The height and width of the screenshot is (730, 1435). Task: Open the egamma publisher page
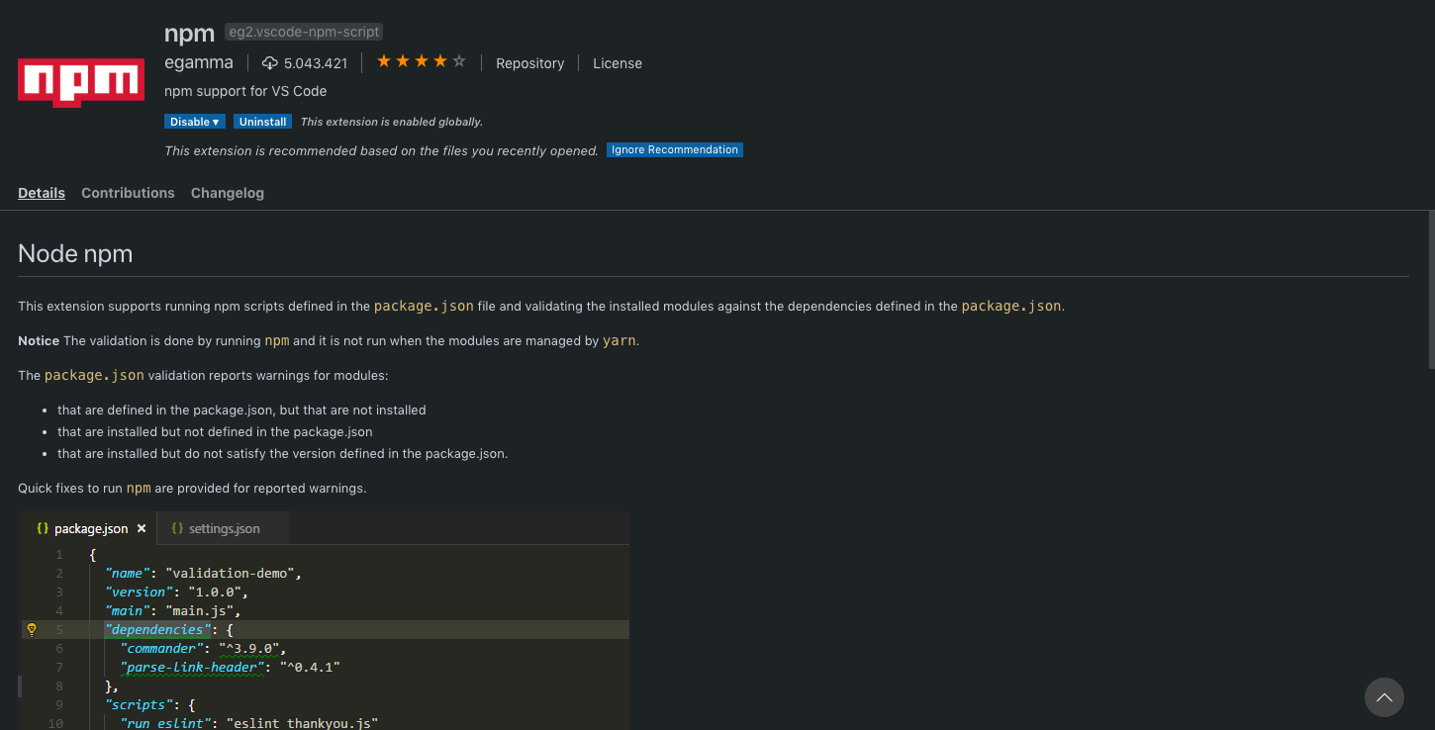click(199, 62)
